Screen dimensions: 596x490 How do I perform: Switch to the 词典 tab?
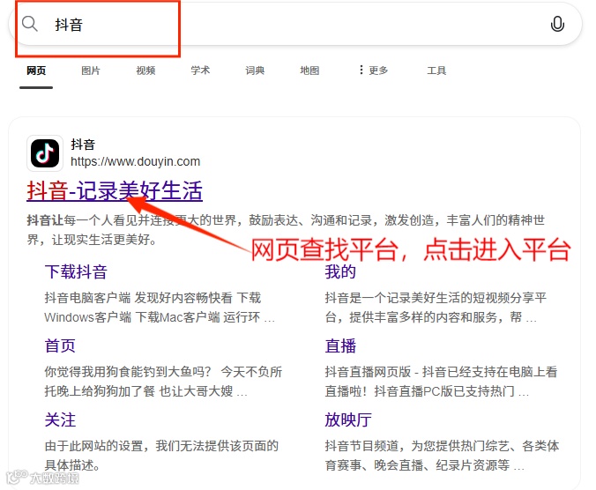(255, 71)
